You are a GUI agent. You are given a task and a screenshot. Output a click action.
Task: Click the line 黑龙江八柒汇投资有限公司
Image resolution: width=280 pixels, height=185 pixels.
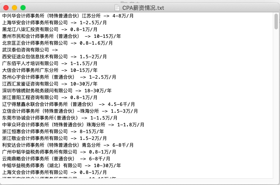tap(50, 29)
